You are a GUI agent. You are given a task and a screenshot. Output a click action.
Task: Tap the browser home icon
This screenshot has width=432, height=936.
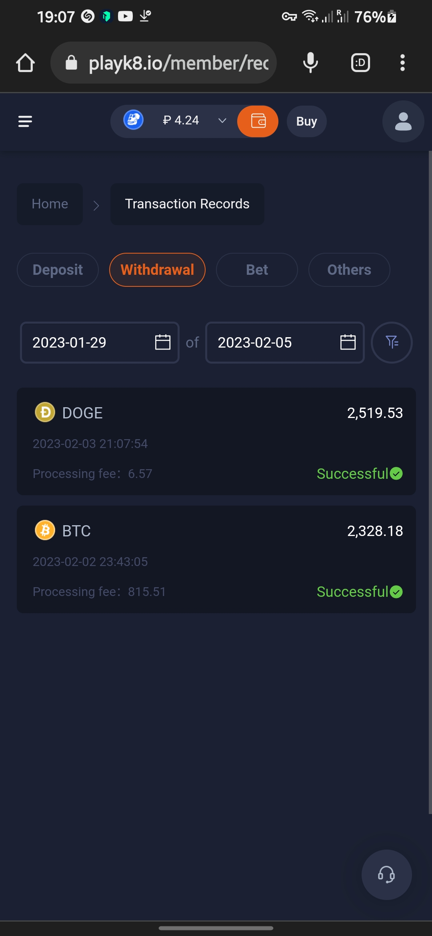25,63
